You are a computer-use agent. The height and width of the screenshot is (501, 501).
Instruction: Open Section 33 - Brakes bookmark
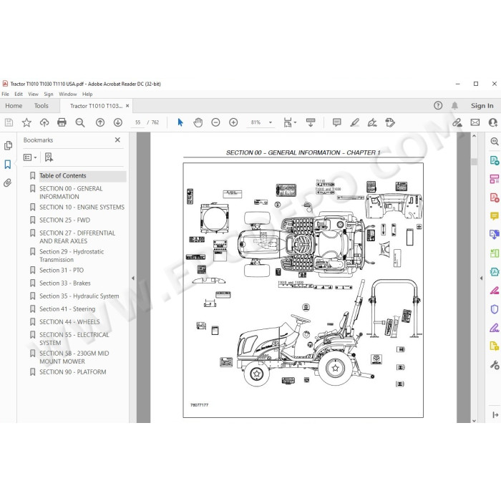65,283
